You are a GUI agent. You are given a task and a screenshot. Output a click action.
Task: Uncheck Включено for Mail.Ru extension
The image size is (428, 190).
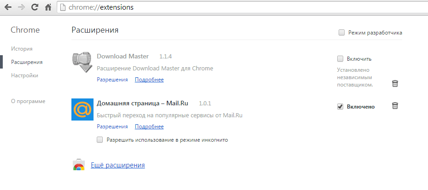[x=340, y=107]
